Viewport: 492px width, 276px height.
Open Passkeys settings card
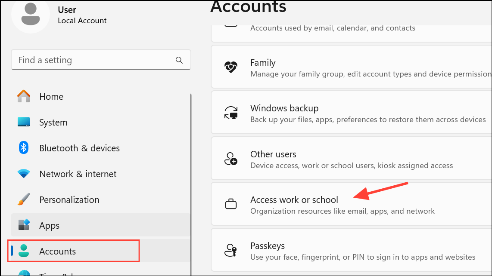352,250
